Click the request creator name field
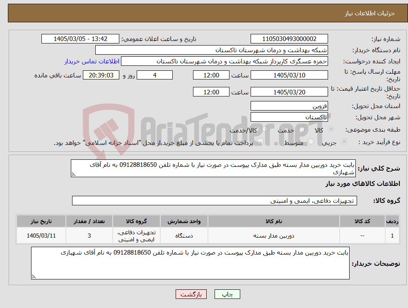Viewport: 408px width, 308px height. [224, 61]
